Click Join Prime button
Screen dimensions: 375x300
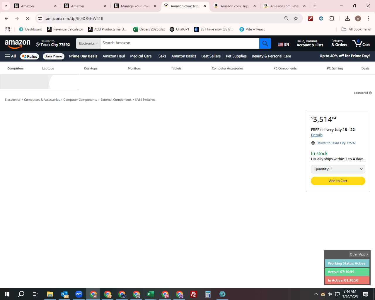54,56
